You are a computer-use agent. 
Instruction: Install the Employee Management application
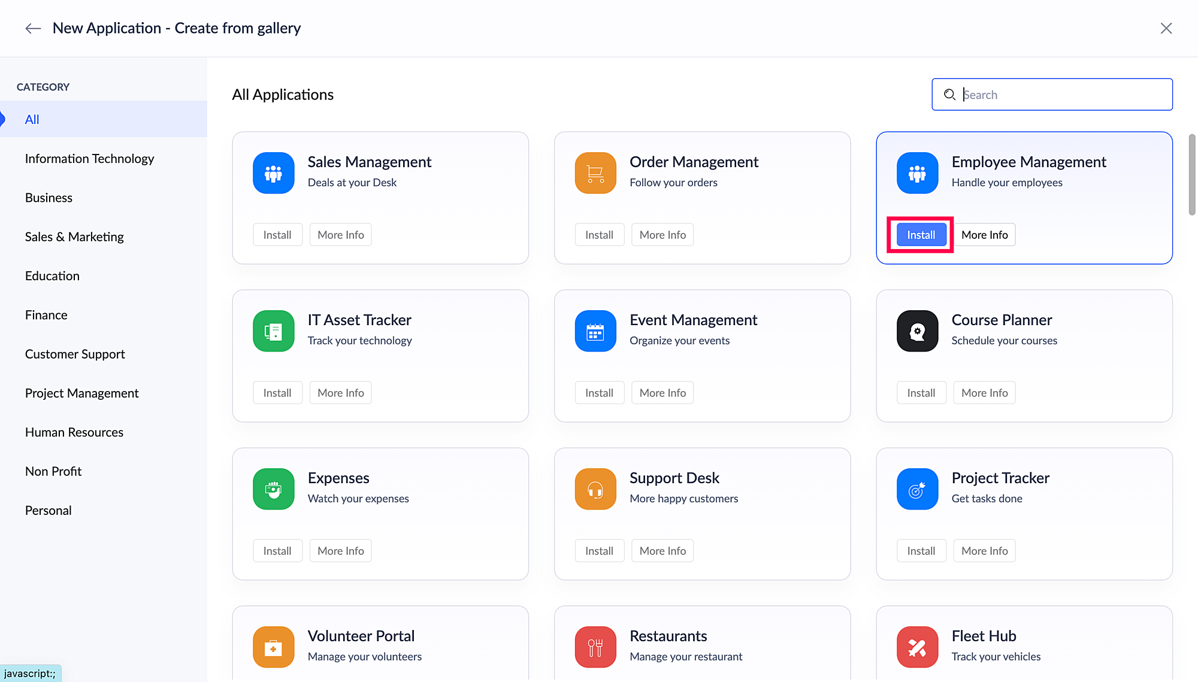click(x=921, y=235)
